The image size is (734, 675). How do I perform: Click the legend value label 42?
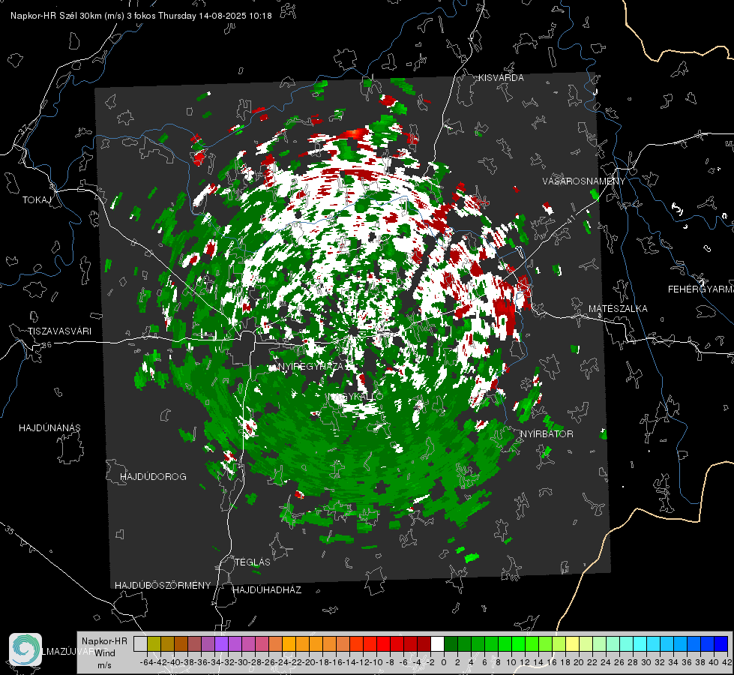tap(727, 662)
